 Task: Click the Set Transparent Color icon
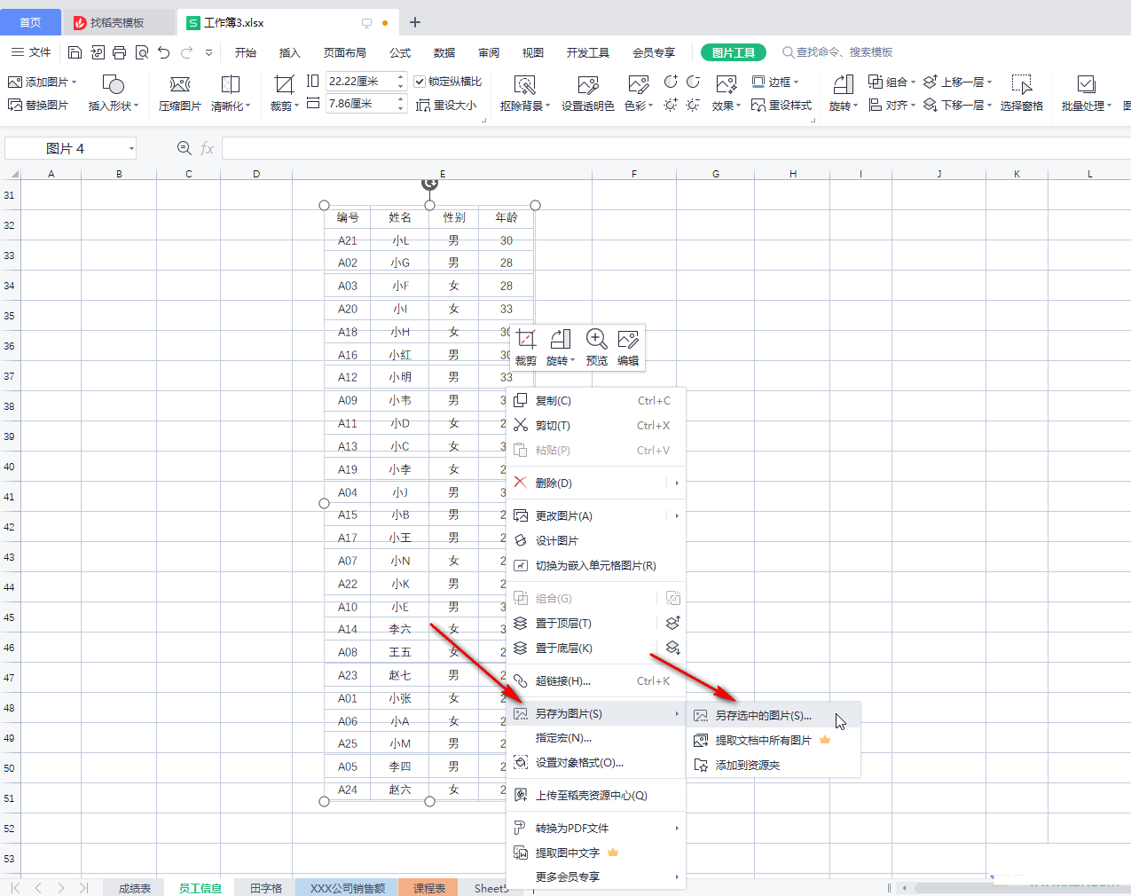pos(587,85)
